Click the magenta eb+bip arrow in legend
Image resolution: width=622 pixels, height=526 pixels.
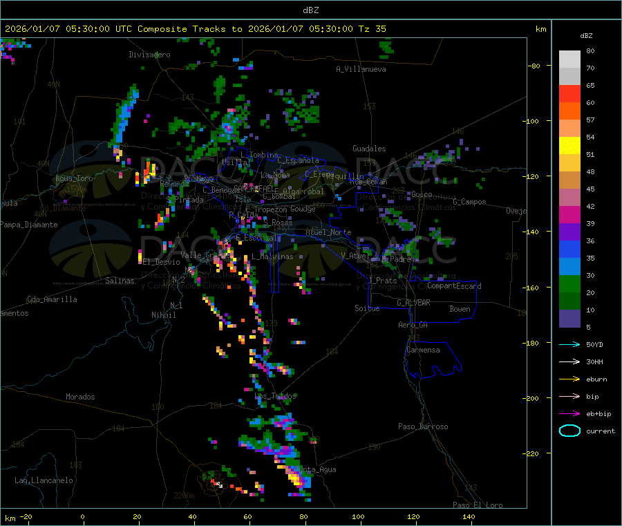pos(569,413)
